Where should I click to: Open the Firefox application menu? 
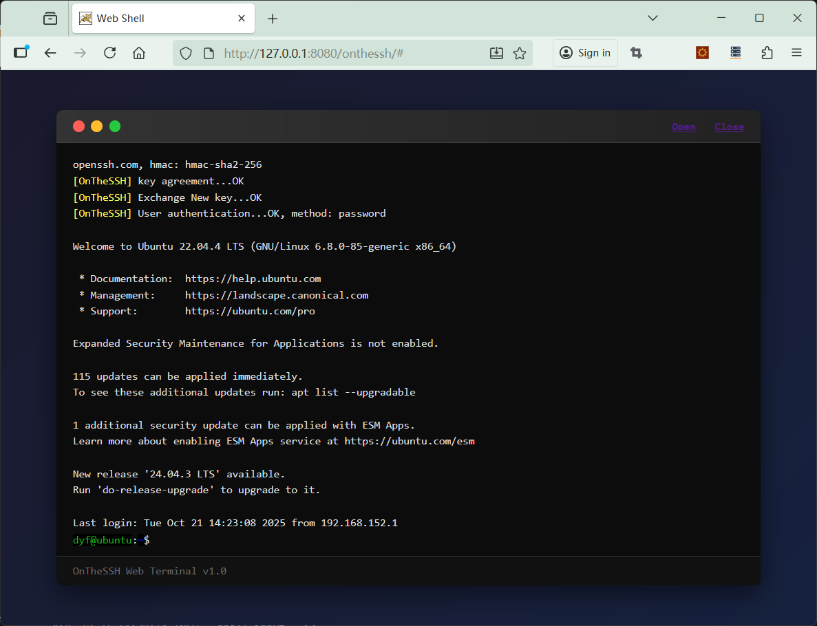pyautogui.click(x=796, y=53)
